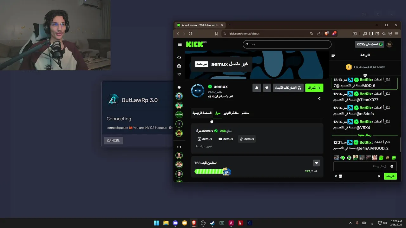The height and width of the screenshot is (228, 406).
Task: Open Brave Wallet icon
Action: point(377,34)
